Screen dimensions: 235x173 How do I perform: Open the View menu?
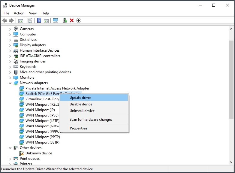pos(33,13)
